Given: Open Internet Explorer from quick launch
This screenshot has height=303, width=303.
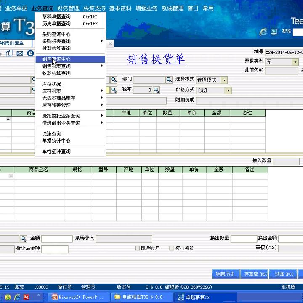Looking at the screenshot, I should (x=17, y=297).
